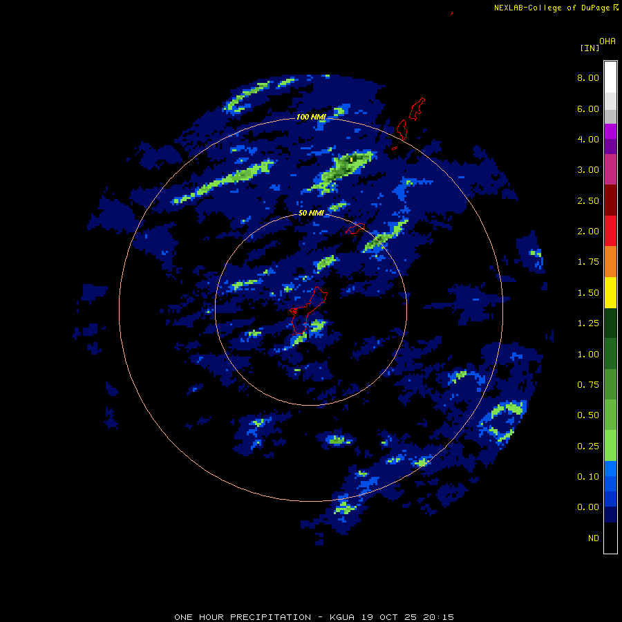
Task: Click the 4.00 scale label
Action: click(588, 139)
